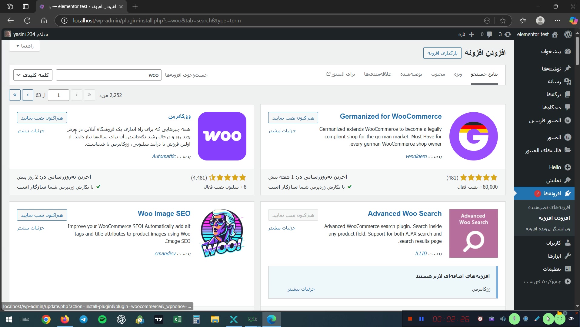Screen dimensions: 580x327
Task: Open 'ویرایشگر پرونده افزونه' plugin file editor submenu
Action: click(548, 229)
